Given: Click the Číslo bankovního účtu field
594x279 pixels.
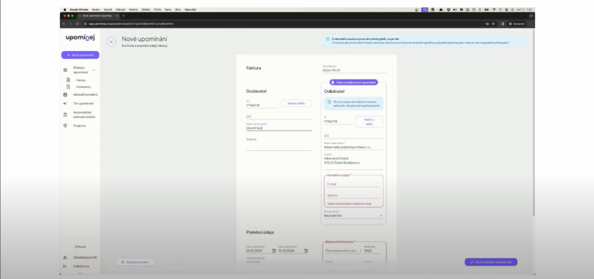Looking at the screenshot, I should (343, 251).
